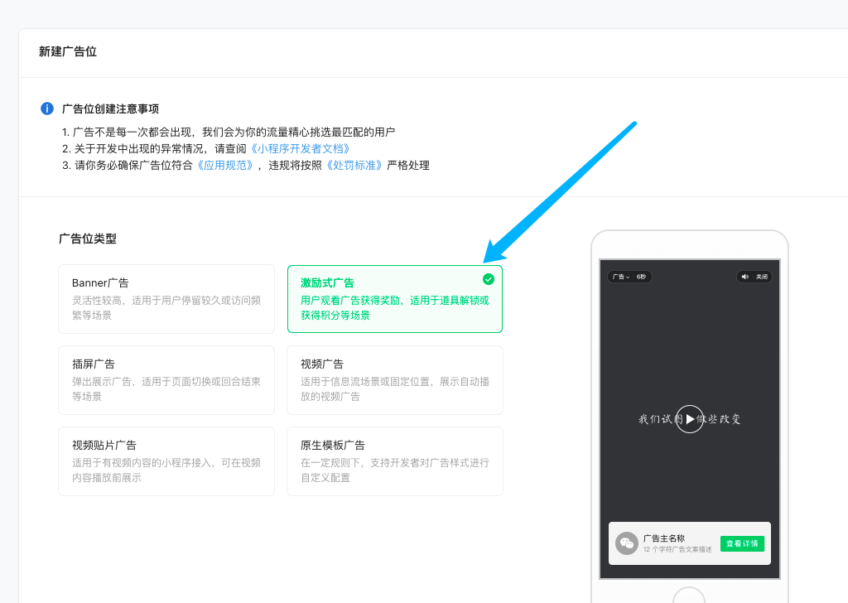This screenshot has width=848, height=603.
Task: Select the 插屏广告 ad type
Action: point(166,380)
